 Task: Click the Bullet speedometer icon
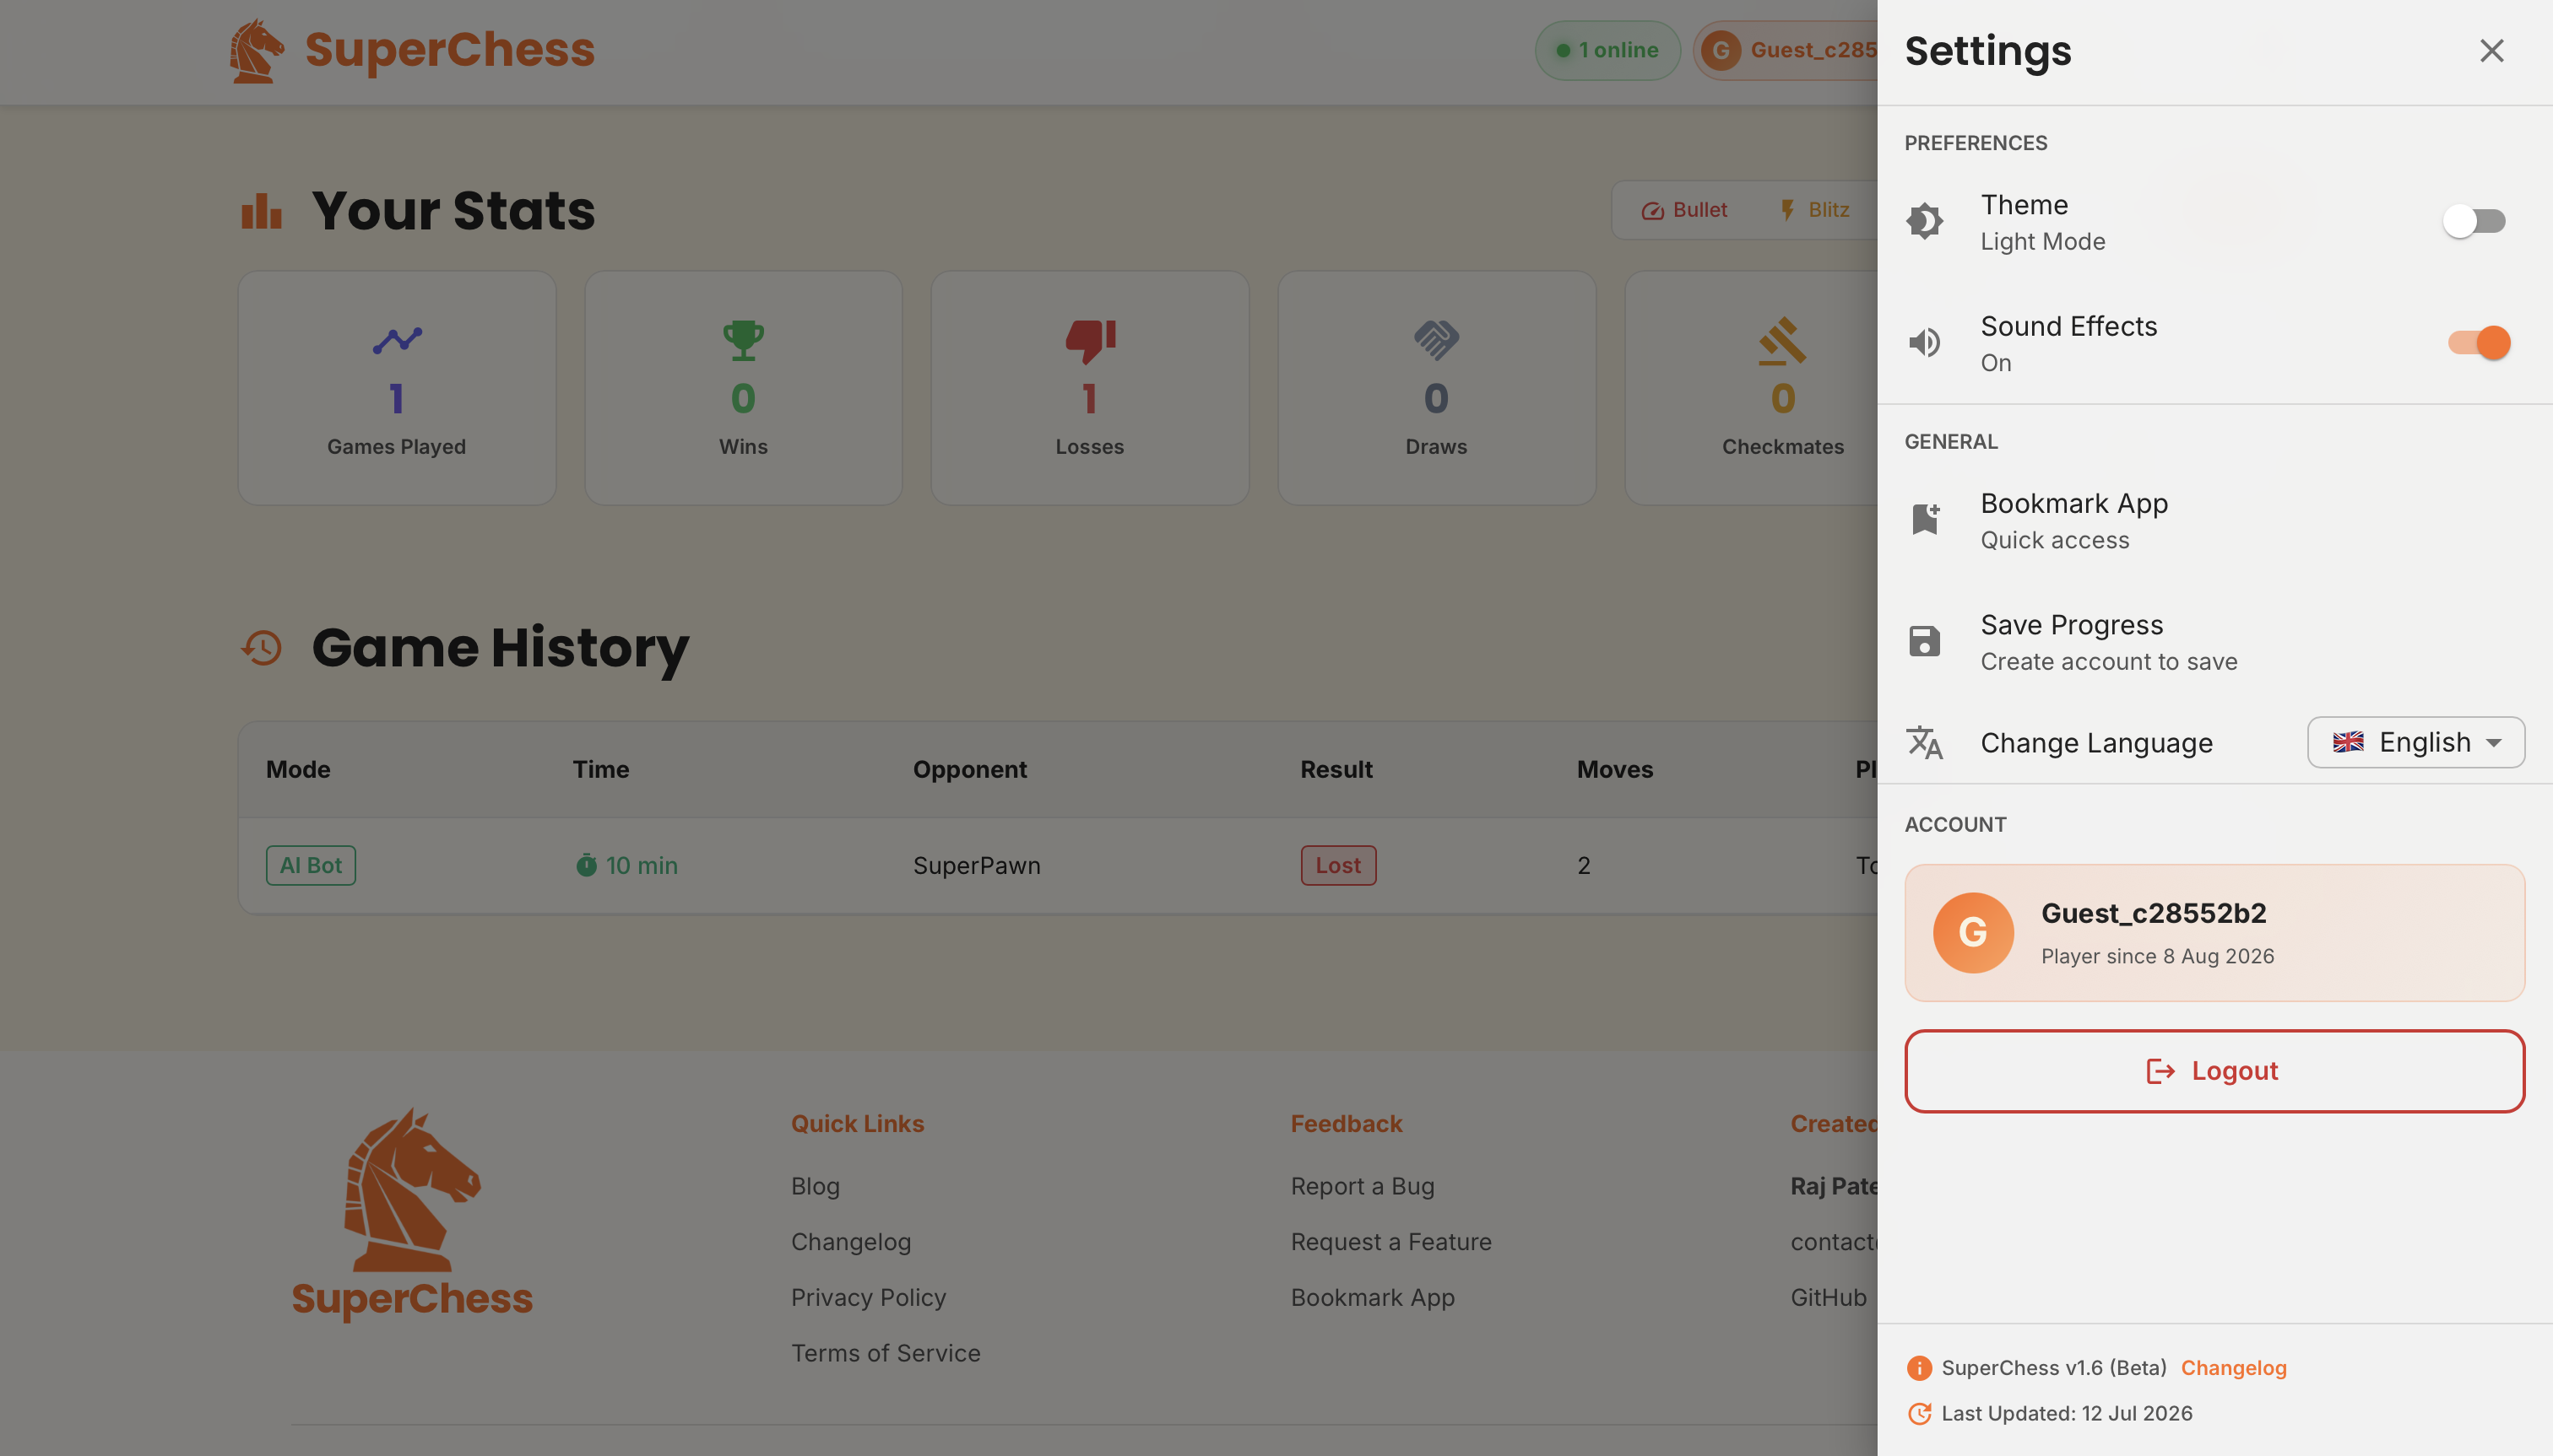tap(1652, 211)
